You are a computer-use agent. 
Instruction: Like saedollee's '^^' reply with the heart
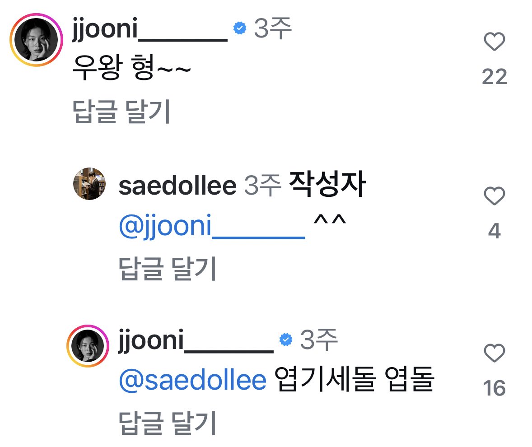pos(495,196)
